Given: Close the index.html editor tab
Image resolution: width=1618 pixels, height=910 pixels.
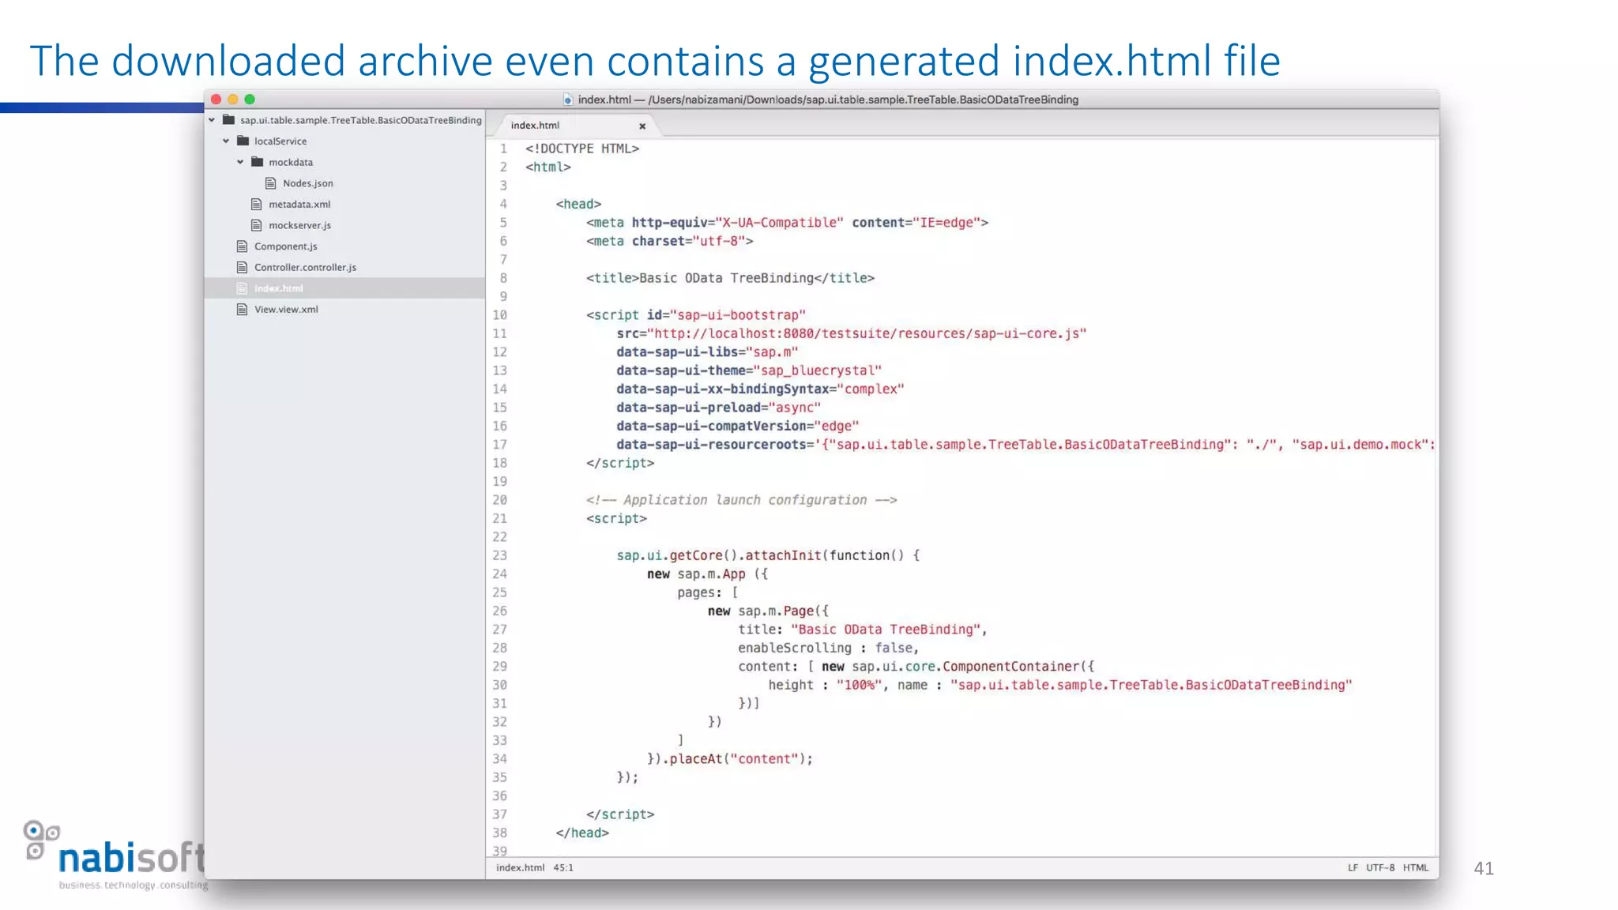Looking at the screenshot, I should [642, 126].
